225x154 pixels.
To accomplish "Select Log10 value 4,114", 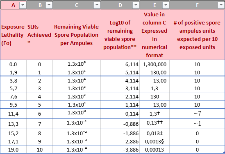I will [x=120, y=80].
